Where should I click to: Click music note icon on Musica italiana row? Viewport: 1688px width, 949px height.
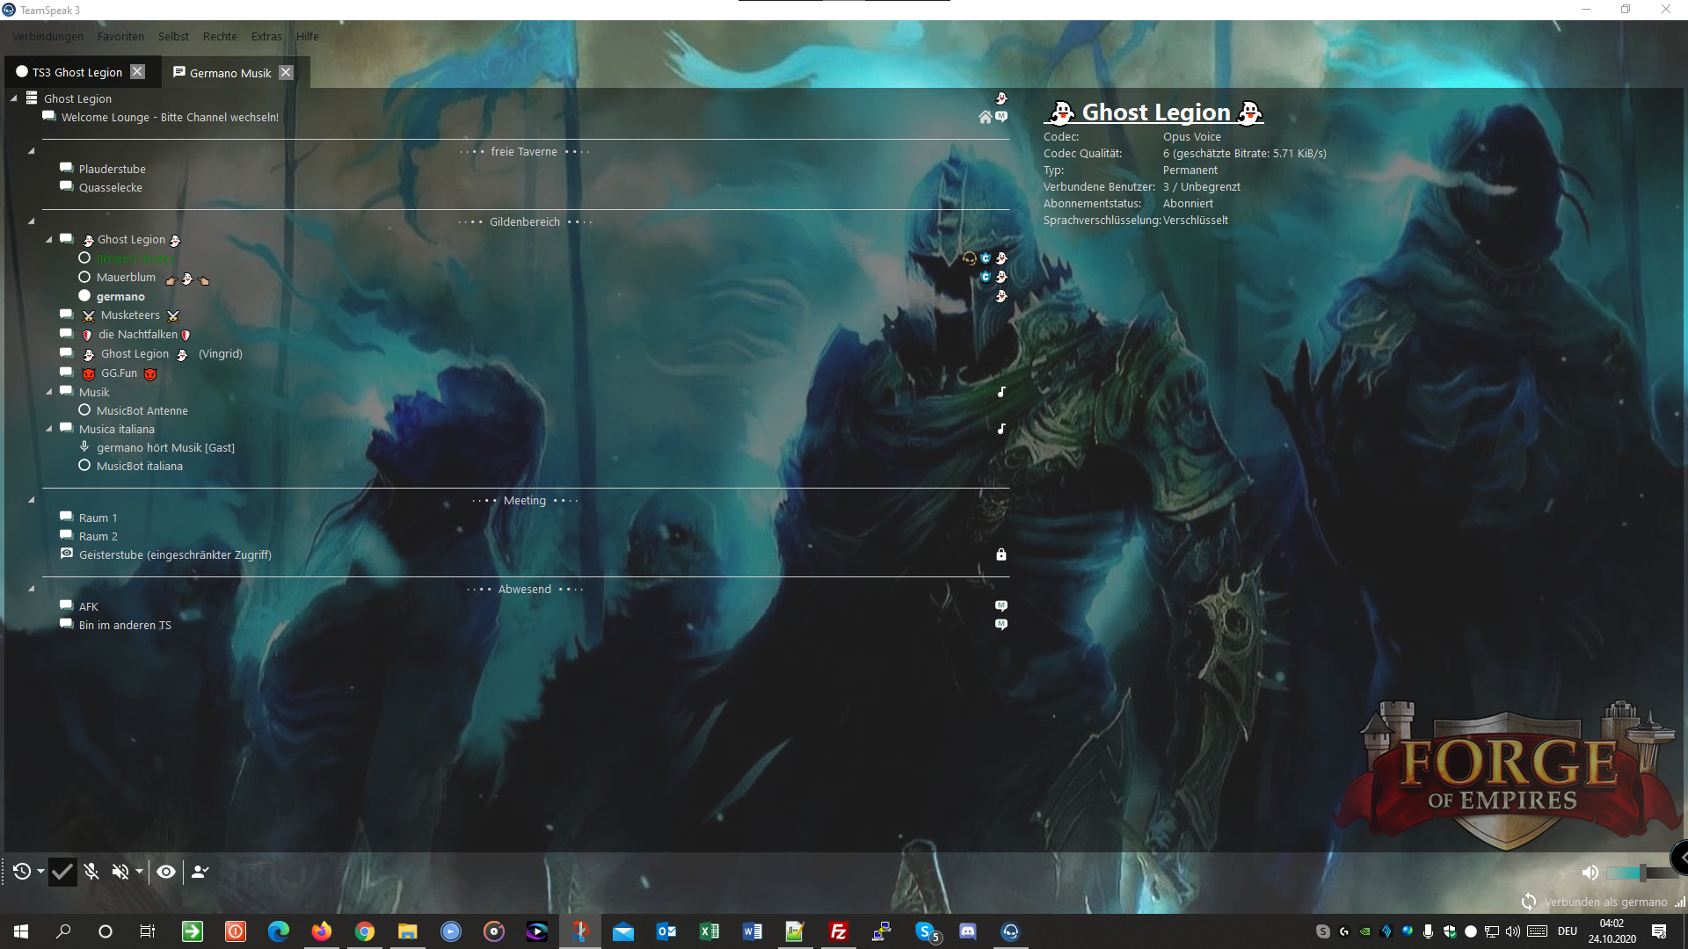pyautogui.click(x=1000, y=429)
